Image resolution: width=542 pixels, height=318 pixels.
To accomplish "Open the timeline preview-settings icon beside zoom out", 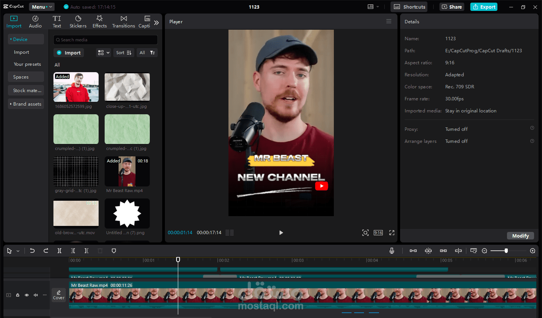I will (x=473, y=251).
